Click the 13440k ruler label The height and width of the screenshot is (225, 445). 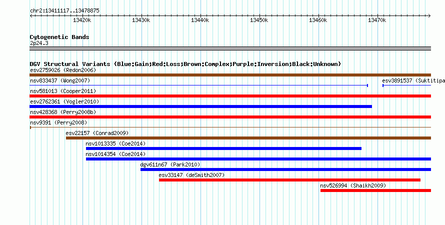200,20
